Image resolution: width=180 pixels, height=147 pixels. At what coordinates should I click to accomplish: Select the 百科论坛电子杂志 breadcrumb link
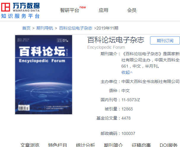tap(76, 28)
